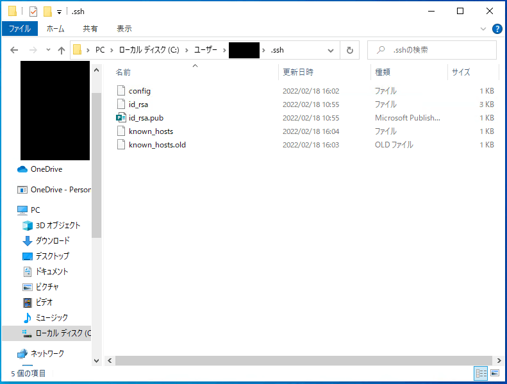Click the 3 KB size cell
507x384 pixels.
[486, 104]
